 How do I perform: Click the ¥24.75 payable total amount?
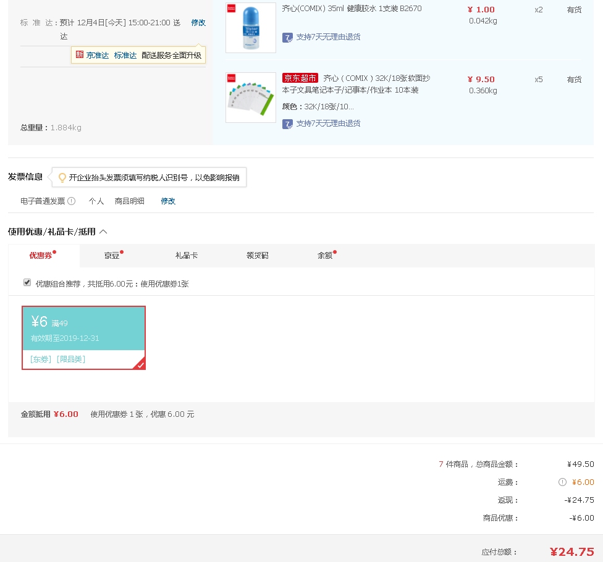572,552
